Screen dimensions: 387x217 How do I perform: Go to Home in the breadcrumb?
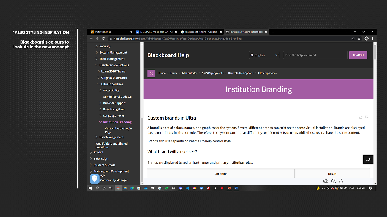tap(162, 73)
